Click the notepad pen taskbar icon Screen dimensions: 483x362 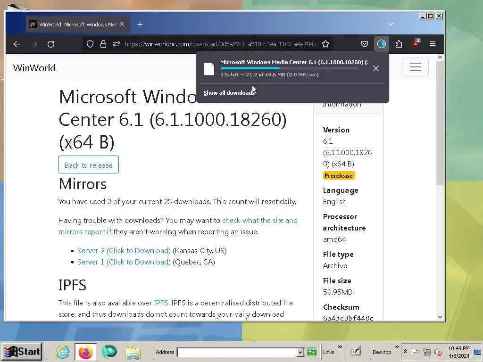[x=356, y=351]
